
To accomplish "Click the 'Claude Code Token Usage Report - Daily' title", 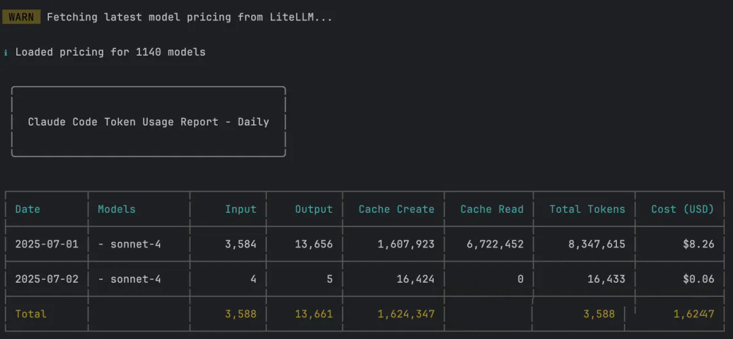I will pyautogui.click(x=148, y=122).
